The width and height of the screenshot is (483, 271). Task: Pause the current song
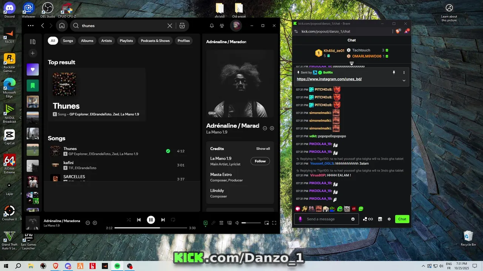[151, 220]
